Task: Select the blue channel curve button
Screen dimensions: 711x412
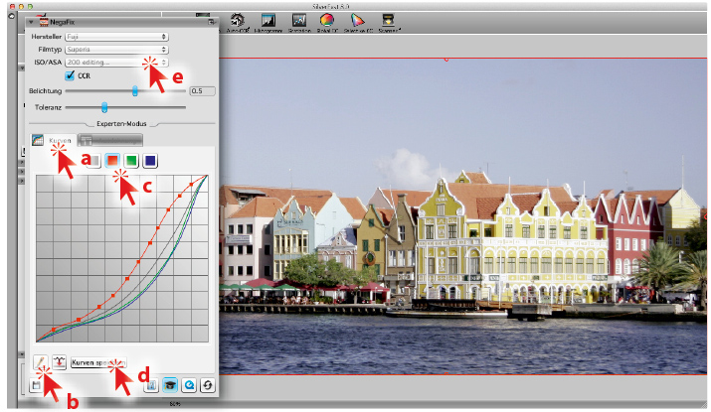Action: (148, 160)
